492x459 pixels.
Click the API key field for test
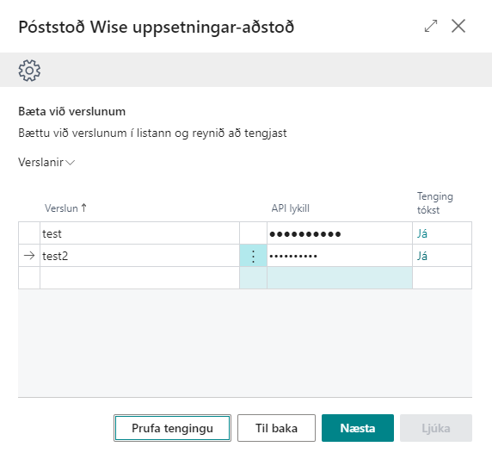point(340,233)
